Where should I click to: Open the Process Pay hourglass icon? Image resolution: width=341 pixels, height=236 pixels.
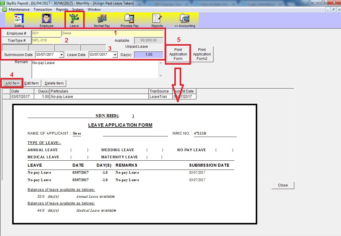pyautogui.click(x=130, y=20)
